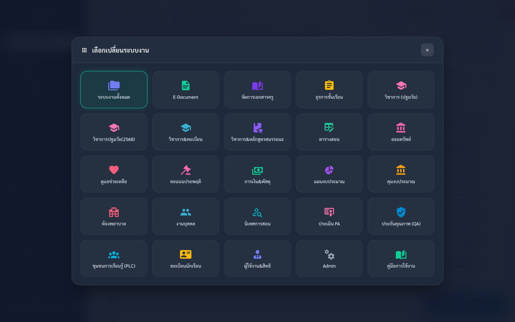Viewport: 515px width, 322px height.
Task: Click the งานบุคคล label text
Action: 186,224
